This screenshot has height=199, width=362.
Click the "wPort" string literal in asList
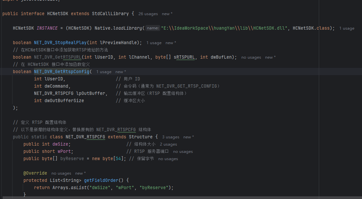coord(125,188)
